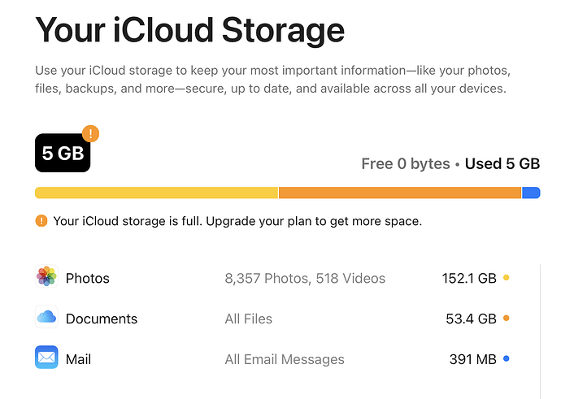This screenshot has width=561, height=399.
Task: Click the orange warning icon beside storage full message
Action: [x=41, y=221]
